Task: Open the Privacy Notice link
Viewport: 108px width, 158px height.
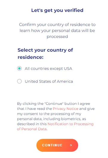Action: 66,109
